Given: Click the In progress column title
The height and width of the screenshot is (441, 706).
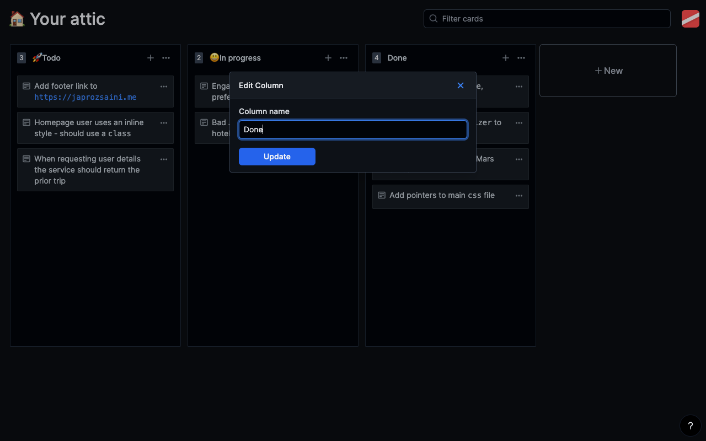Looking at the screenshot, I should [x=235, y=58].
